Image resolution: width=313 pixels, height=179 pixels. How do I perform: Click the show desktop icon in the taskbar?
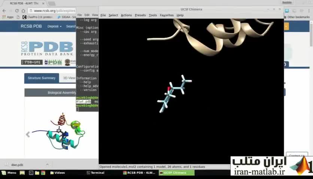point(22,173)
